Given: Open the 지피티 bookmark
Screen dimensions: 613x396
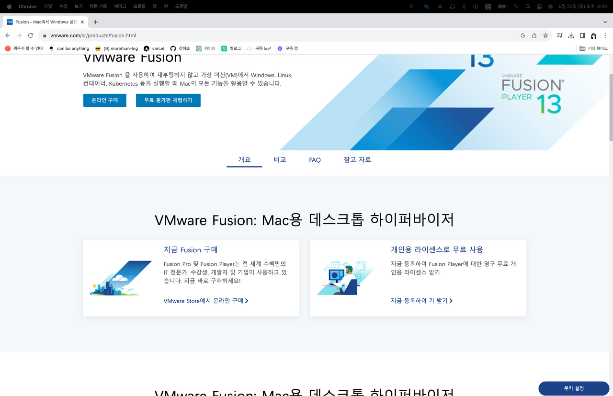Looking at the screenshot, I should 205,48.
